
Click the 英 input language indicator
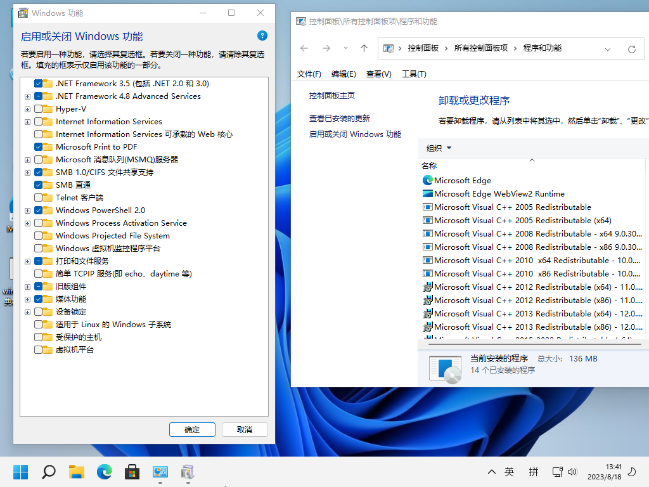pyautogui.click(x=509, y=472)
